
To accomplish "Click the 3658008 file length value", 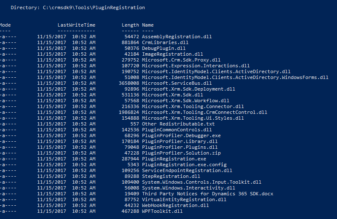I will 129,83.
